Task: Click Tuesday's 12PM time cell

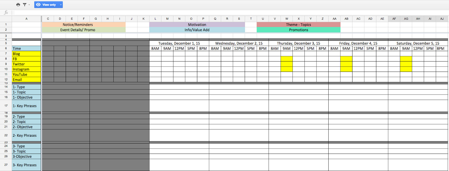Action: [179, 49]
